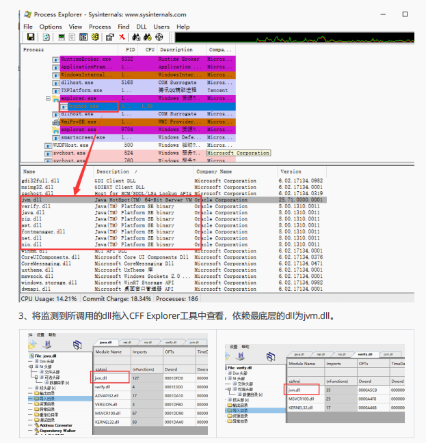Click the red X Kill Process icon
This screenshot has width=426, height=443.
click(122, 37)
